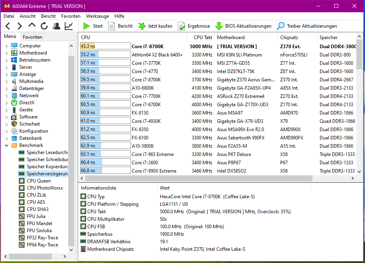Click the BIOS Aktualisierungen green arrow icon

(x=219, y=26)
